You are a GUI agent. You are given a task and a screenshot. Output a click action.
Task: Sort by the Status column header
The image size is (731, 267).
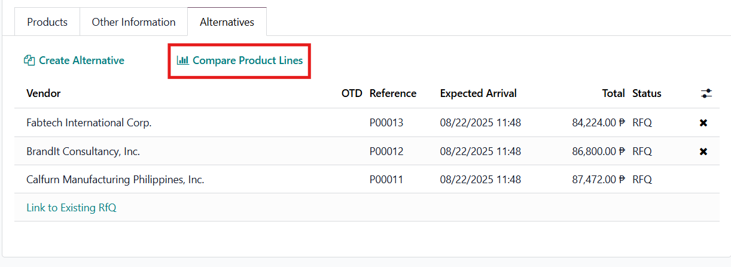[647, 93]
